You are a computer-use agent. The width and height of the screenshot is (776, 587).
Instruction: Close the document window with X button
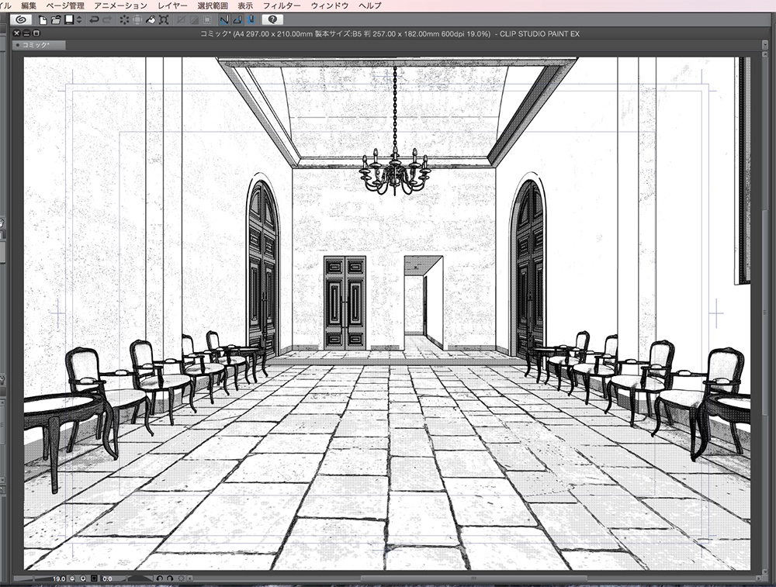pos(16,33)
